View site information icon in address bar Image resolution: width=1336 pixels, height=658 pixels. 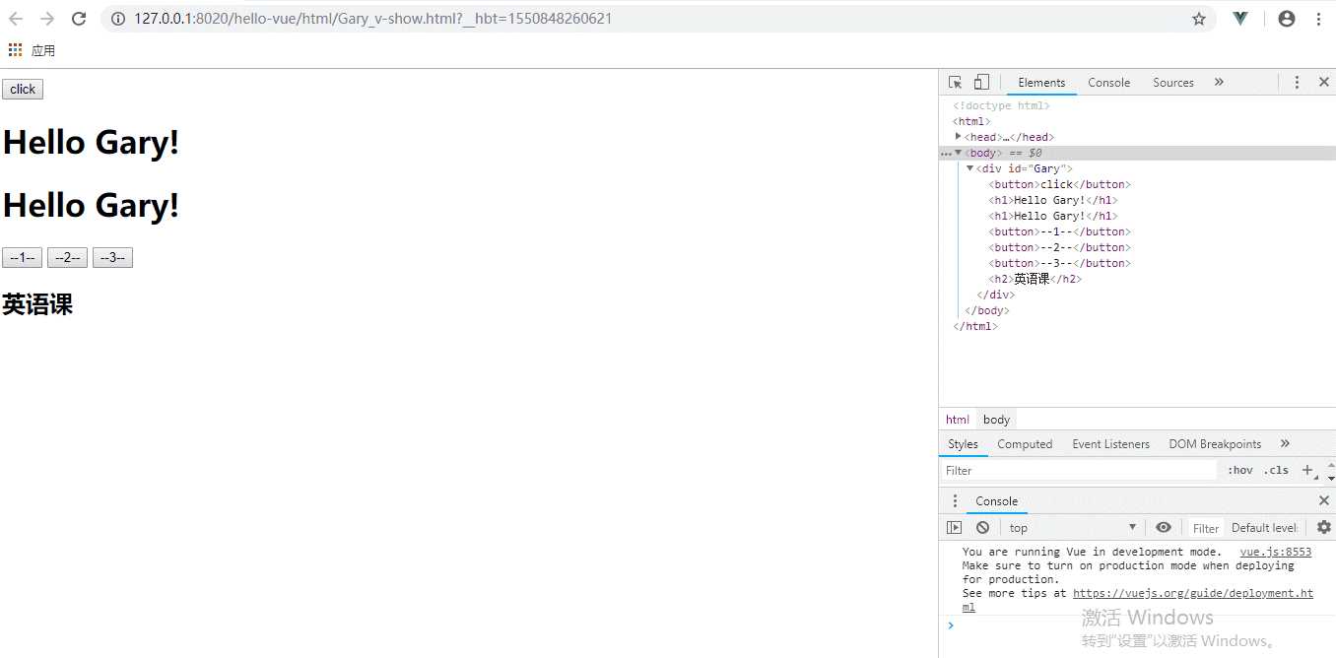[x=118, y=19]
